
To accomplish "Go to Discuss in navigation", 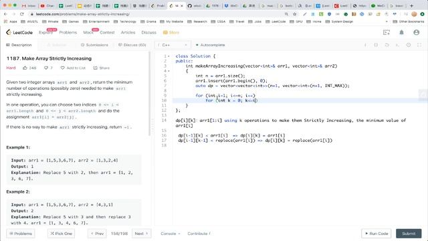I will (148, 32).
